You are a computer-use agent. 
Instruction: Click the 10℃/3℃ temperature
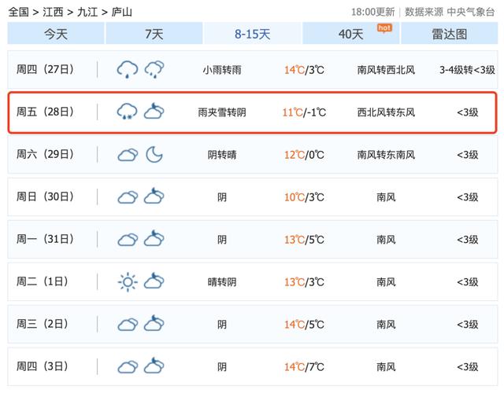[304, 197]
